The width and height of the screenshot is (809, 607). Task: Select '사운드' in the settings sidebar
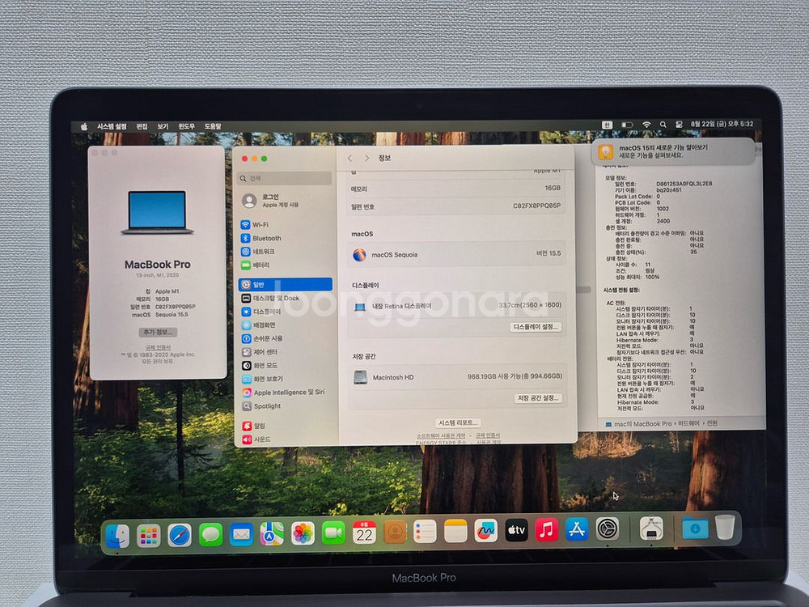click(285, 439)
